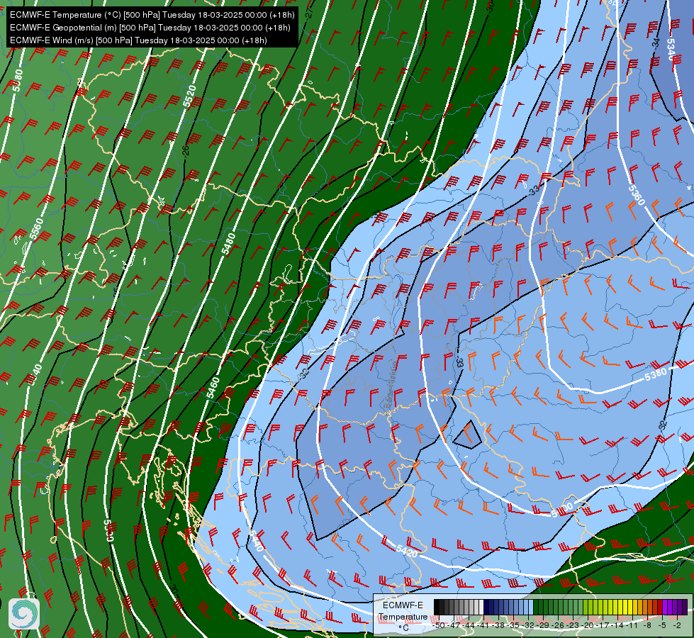Click the 5580 geopotential contour label
Screen dimensions: 694x638
[17, 80]
